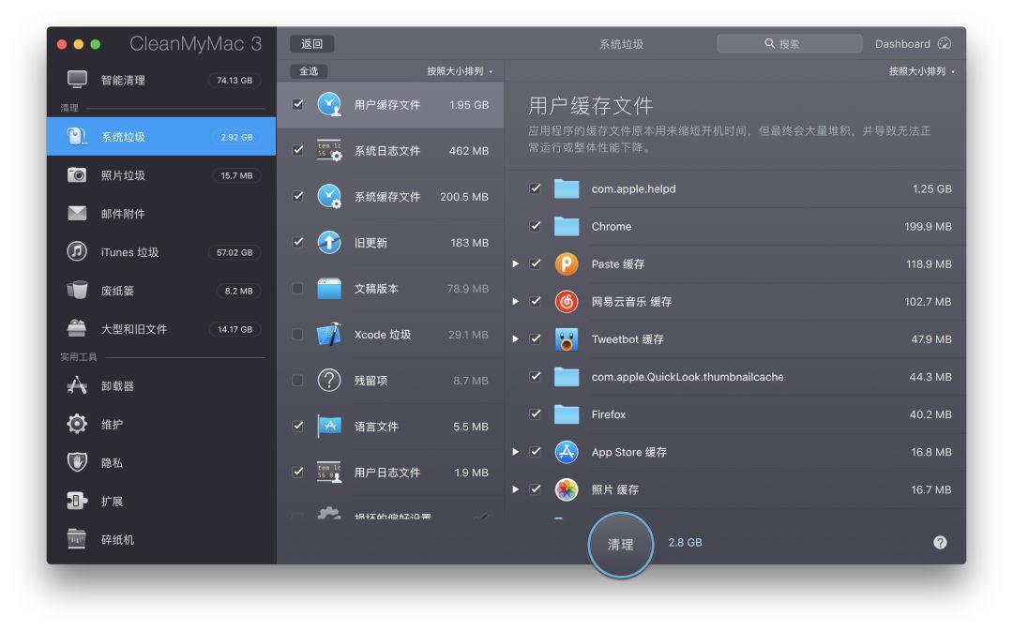Check 残留项 checkbox

click(x=298, y=380)
